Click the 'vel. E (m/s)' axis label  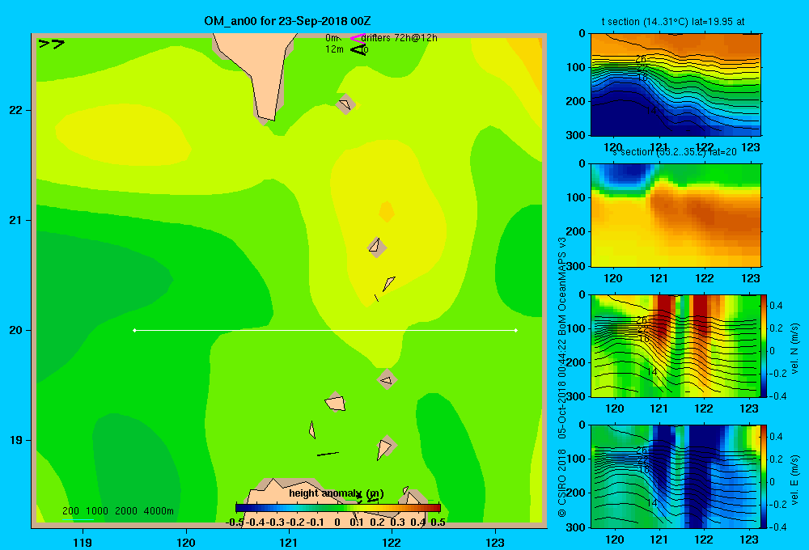coord(795,480)
